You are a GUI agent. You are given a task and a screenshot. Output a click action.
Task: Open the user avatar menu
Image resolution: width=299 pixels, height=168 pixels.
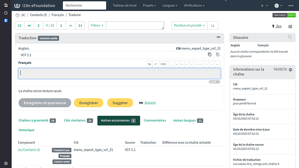tap(278, 6)
